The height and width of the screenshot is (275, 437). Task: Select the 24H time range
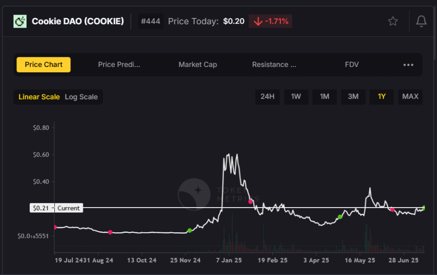pos(268,97)
